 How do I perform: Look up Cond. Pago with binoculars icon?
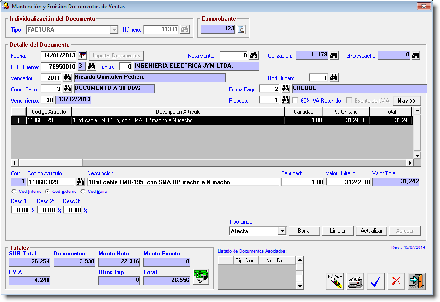click(67, 89)
